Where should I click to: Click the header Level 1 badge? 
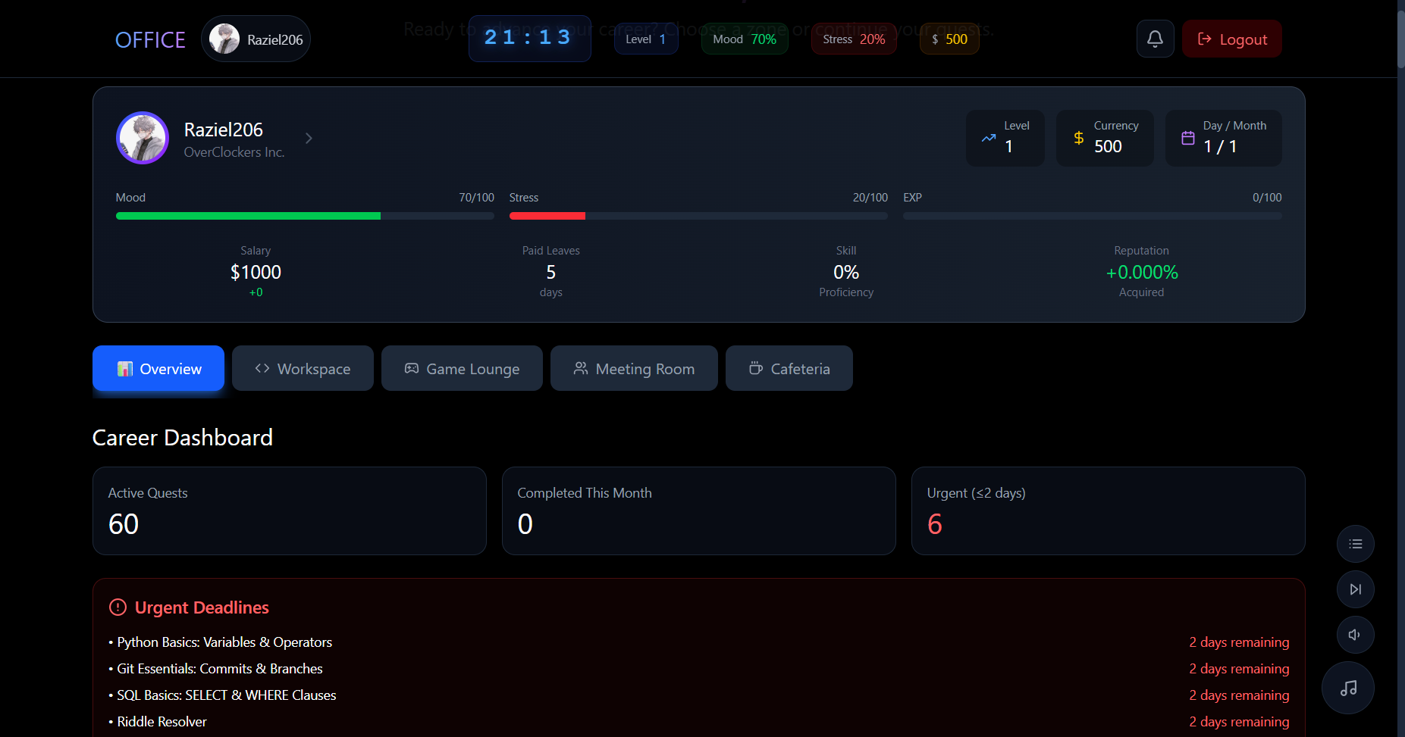(x=646, y=39)
